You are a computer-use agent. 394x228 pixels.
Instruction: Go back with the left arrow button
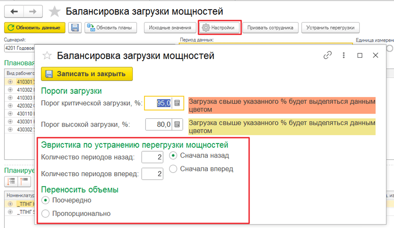(14, 12)
